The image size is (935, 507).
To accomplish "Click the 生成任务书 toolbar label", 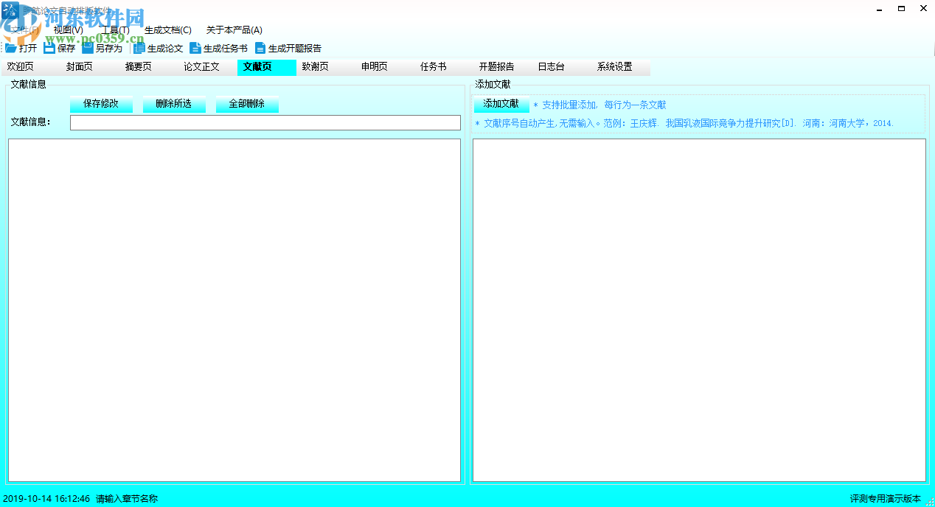I will tap(226, 49).
